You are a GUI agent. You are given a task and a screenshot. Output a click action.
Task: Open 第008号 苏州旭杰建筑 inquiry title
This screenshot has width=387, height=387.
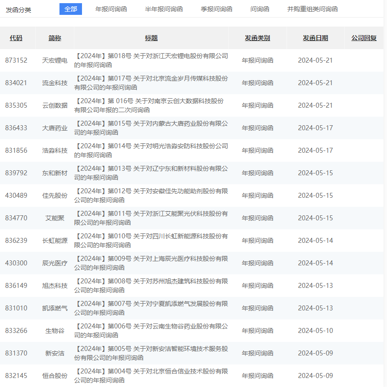pyautogui.click(x=151, y=286)
